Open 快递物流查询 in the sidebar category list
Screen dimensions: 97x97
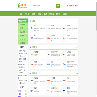click(x=23, y=25)
